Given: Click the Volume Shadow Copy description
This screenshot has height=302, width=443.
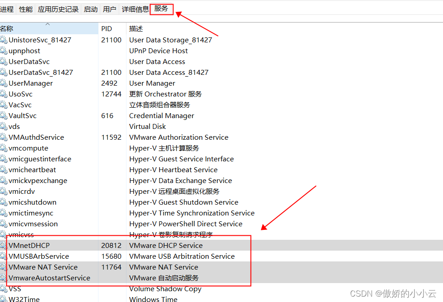Looking at the screenshot, I should [165, 288].
